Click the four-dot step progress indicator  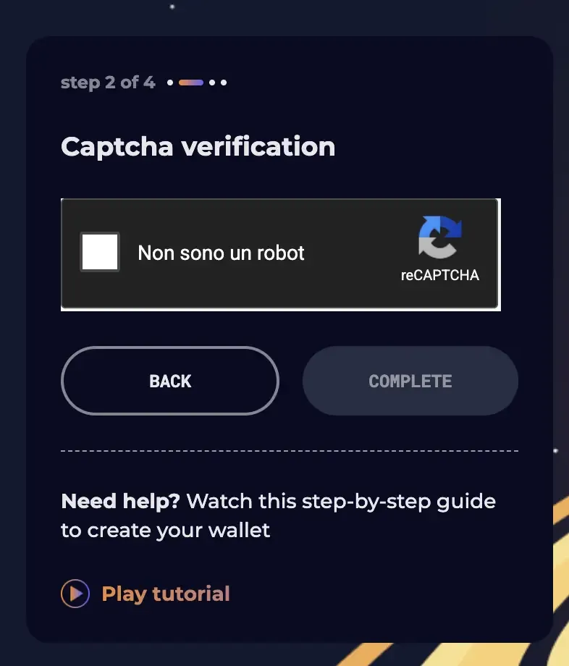[198, 83]
